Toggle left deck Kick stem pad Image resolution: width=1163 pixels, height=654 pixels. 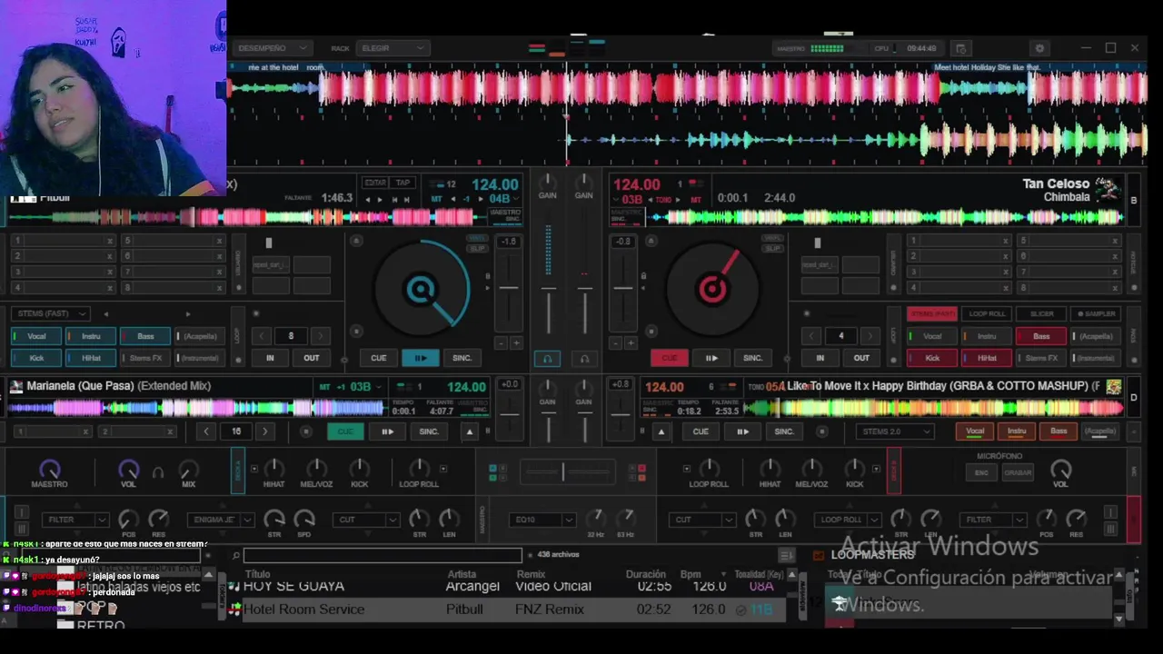point(36,358)
